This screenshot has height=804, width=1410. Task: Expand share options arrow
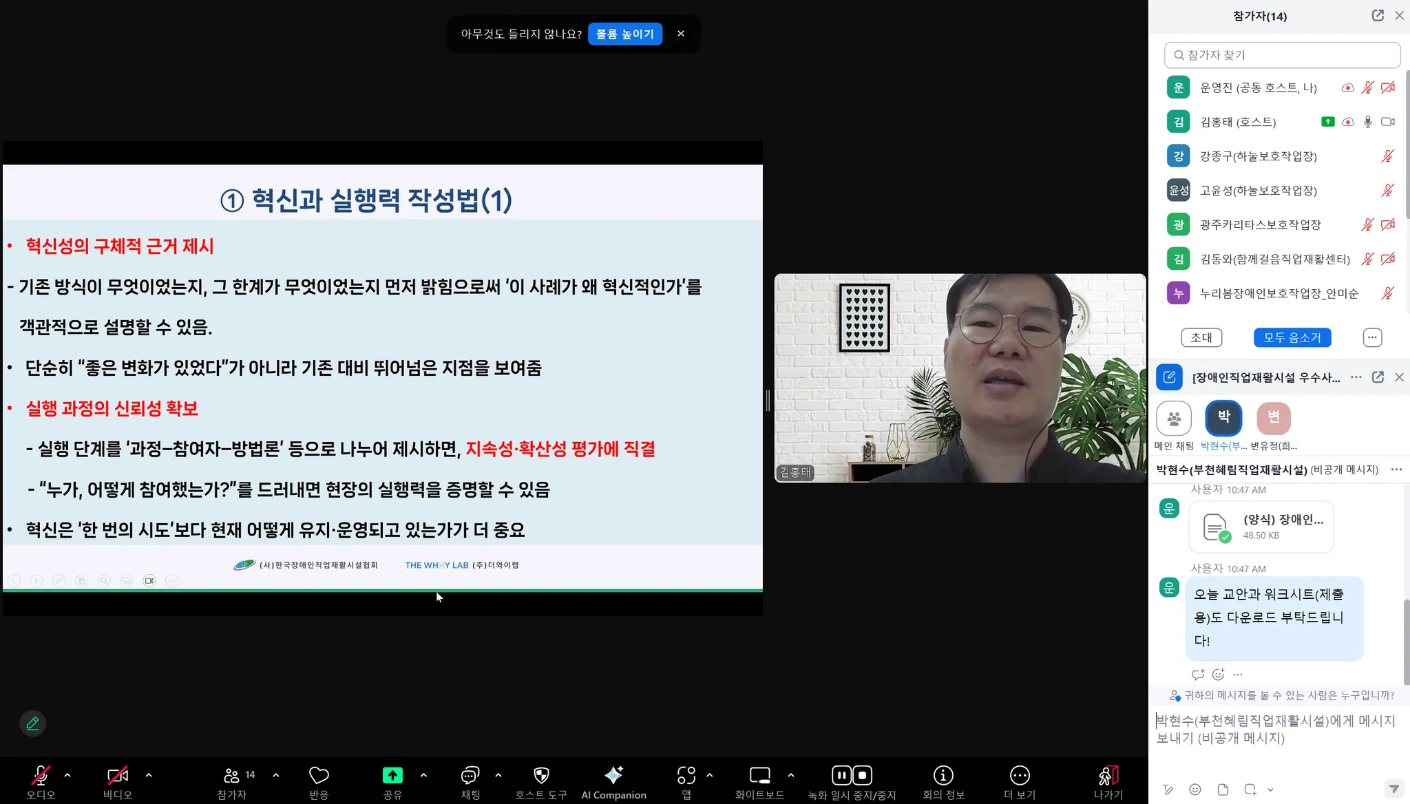point(423,775)
